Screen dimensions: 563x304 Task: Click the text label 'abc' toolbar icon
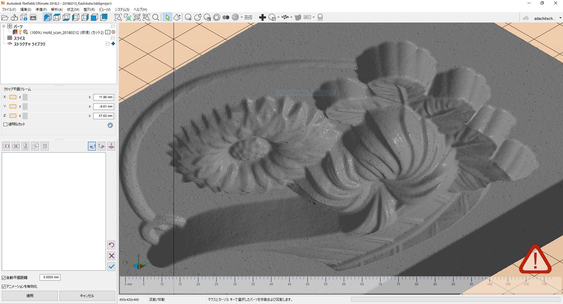point(307,17)
